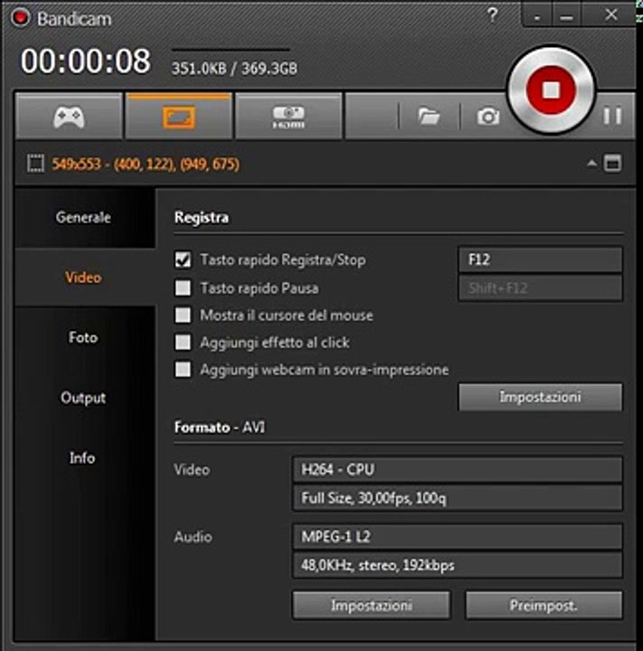Open the output folder icon
The height and width of the screenshot is (651, 643).
[x=429, y=117]
